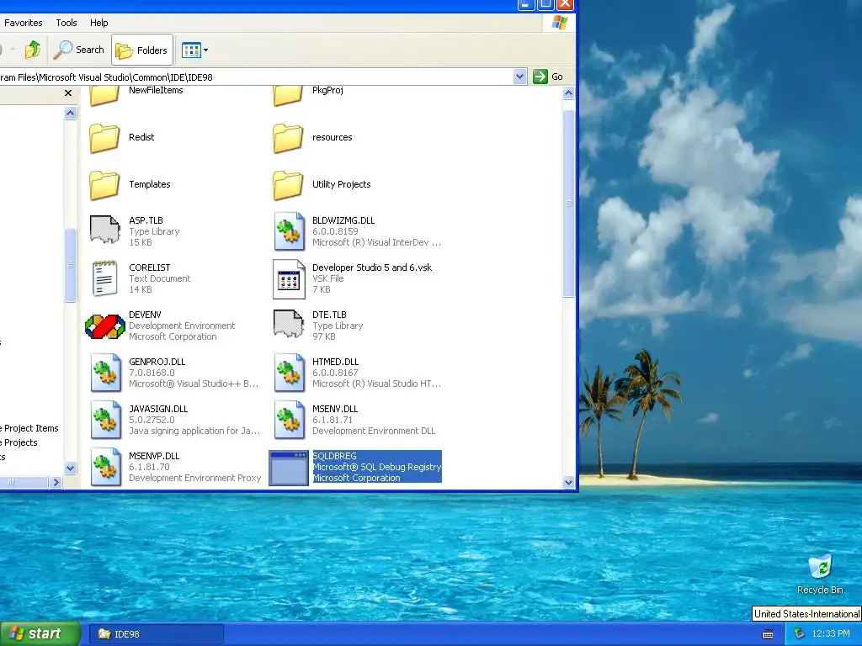This screenshot has height=646, width=862.
Task: Click the folder tree vertical scrollbar thumb
Action: point(71,265)
